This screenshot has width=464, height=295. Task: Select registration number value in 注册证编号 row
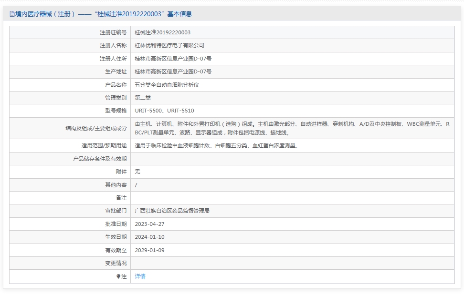click(162, 32)
